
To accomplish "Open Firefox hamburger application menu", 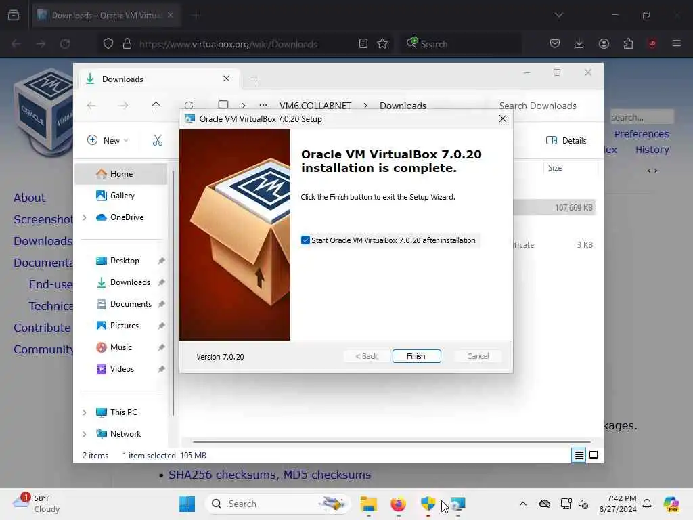I will (676, 43).
